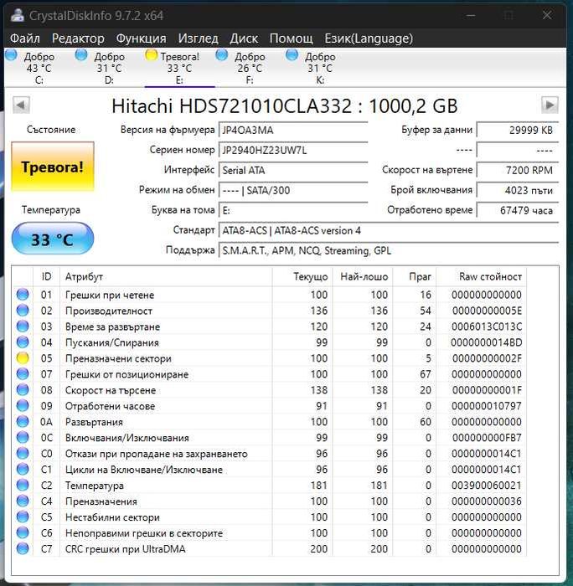
Task: Open the Изглед menu
Action: pyautogui.click(x=198, y=39)
